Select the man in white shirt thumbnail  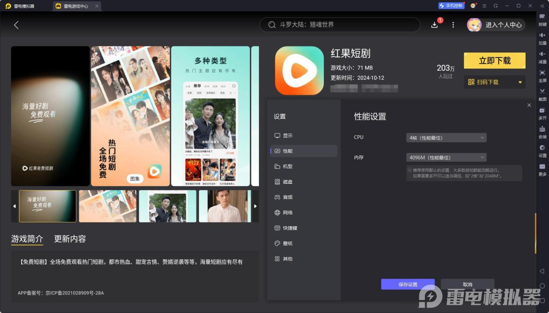tap(225, 206)
